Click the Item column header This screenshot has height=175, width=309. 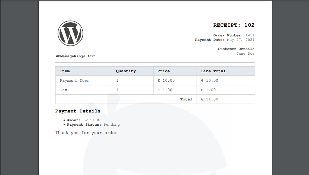click(65, 71)
